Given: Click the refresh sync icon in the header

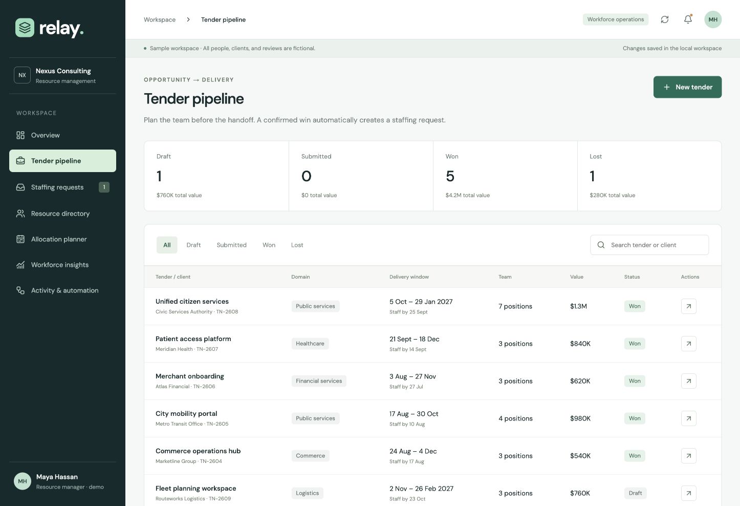Looking at the screenshot, I should (x=664, y=19).
